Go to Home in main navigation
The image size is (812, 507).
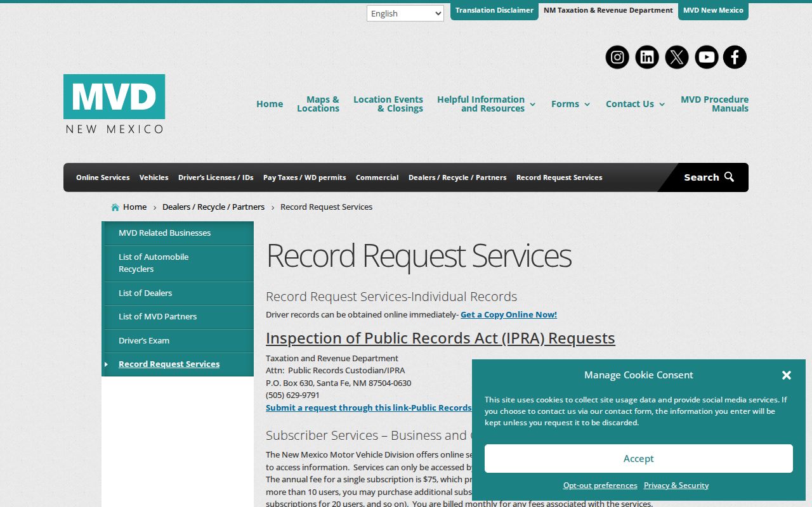coord(270,104)
